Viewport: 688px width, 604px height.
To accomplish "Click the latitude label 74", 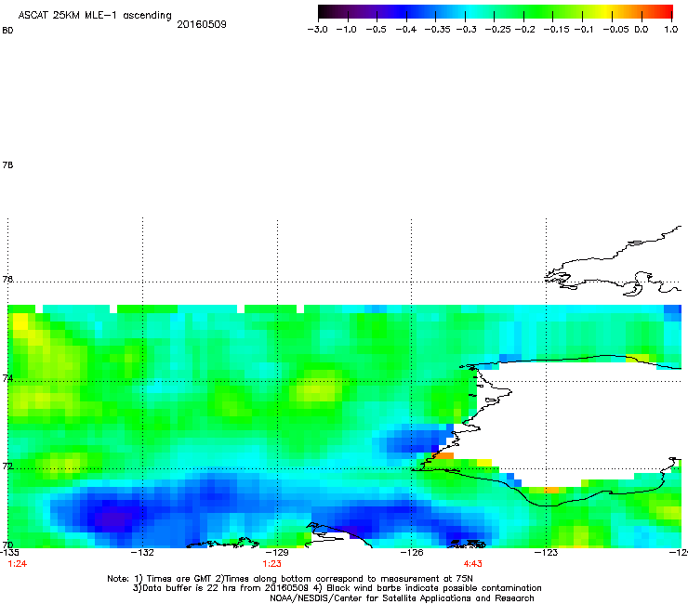I will coord(7,378).
